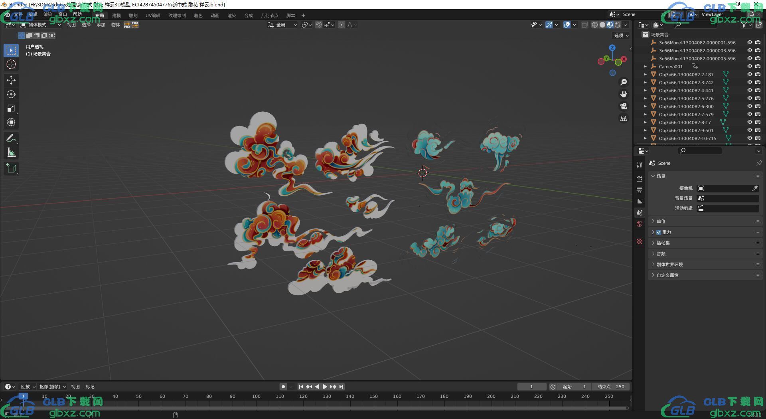Toggle snapping magnet in header
Image resolution: width=766 pixels, height=419 pixels.
tap(319, 25)
